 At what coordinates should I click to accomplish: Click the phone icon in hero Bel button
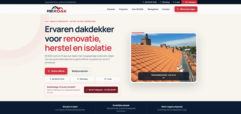50,79
